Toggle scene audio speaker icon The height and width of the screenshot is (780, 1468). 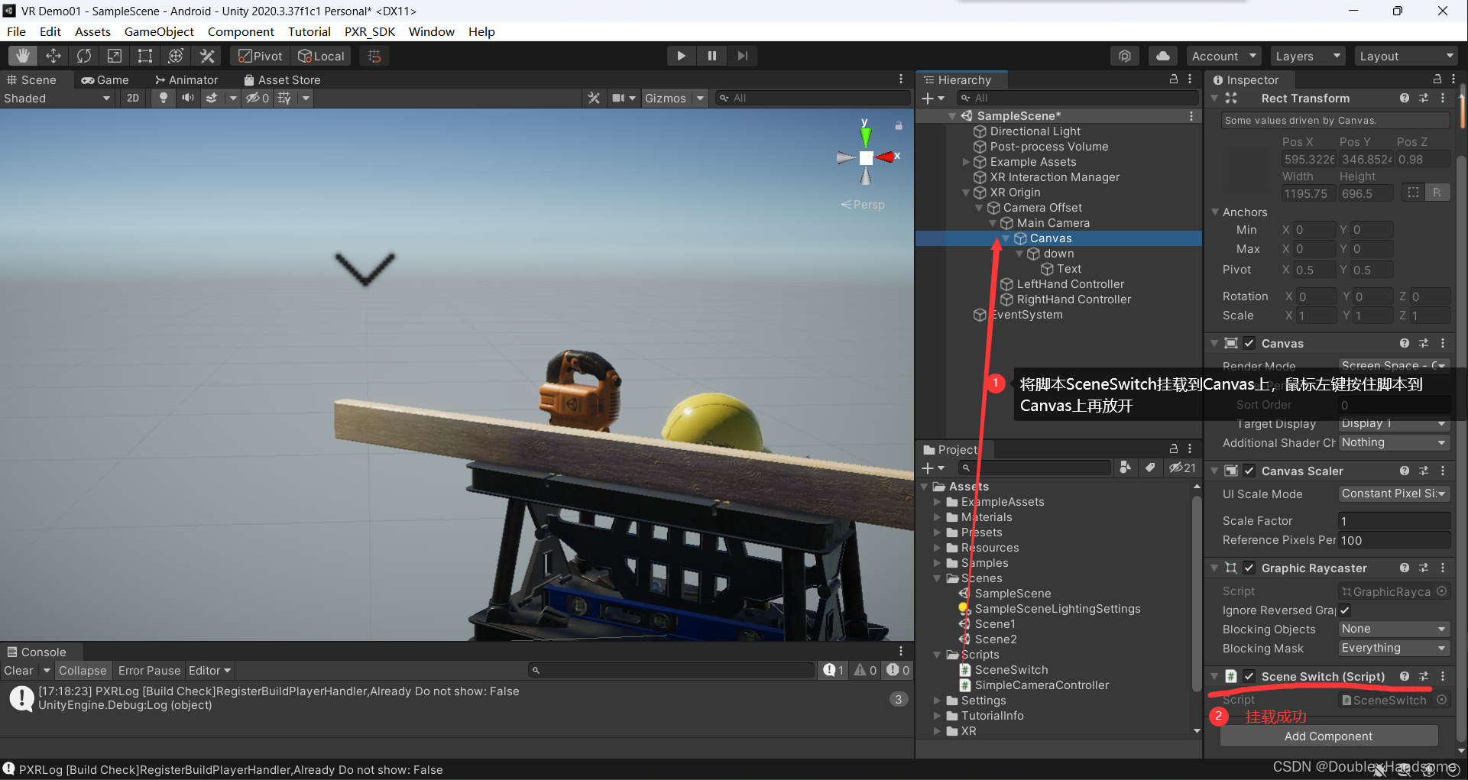187,98
